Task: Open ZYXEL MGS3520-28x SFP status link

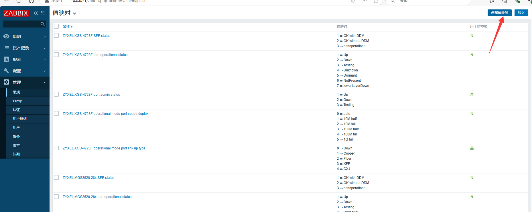Action: point(88,178)
